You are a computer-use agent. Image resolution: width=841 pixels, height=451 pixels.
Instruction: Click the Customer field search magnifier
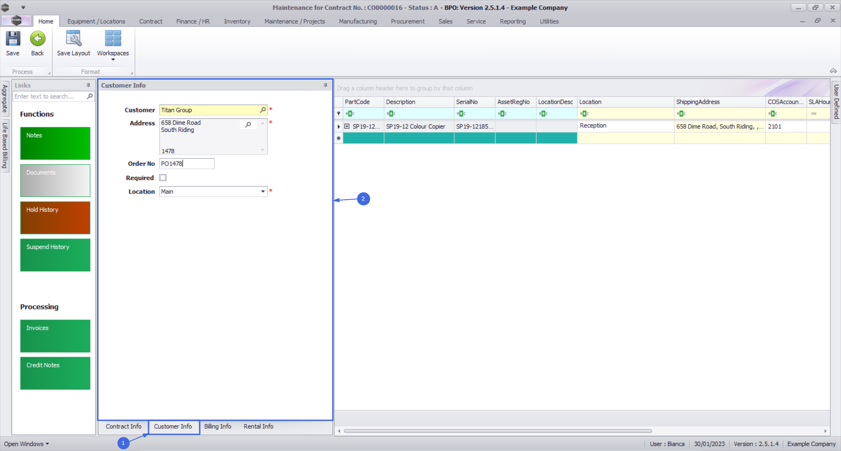(263, 110)
